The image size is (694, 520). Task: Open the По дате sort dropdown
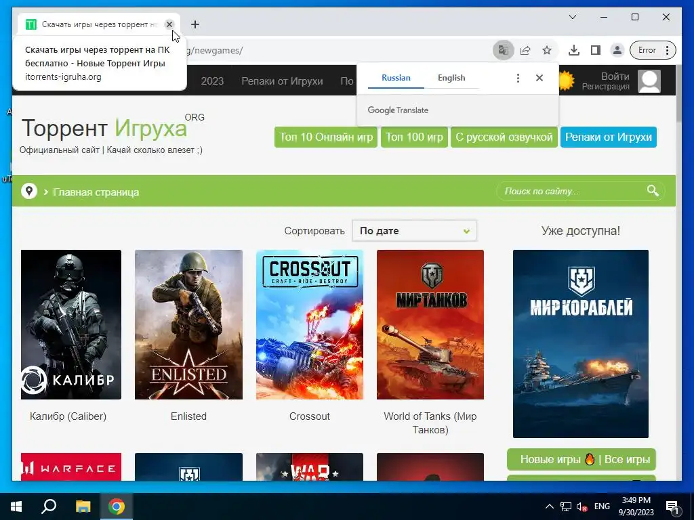tap(414, 231)
